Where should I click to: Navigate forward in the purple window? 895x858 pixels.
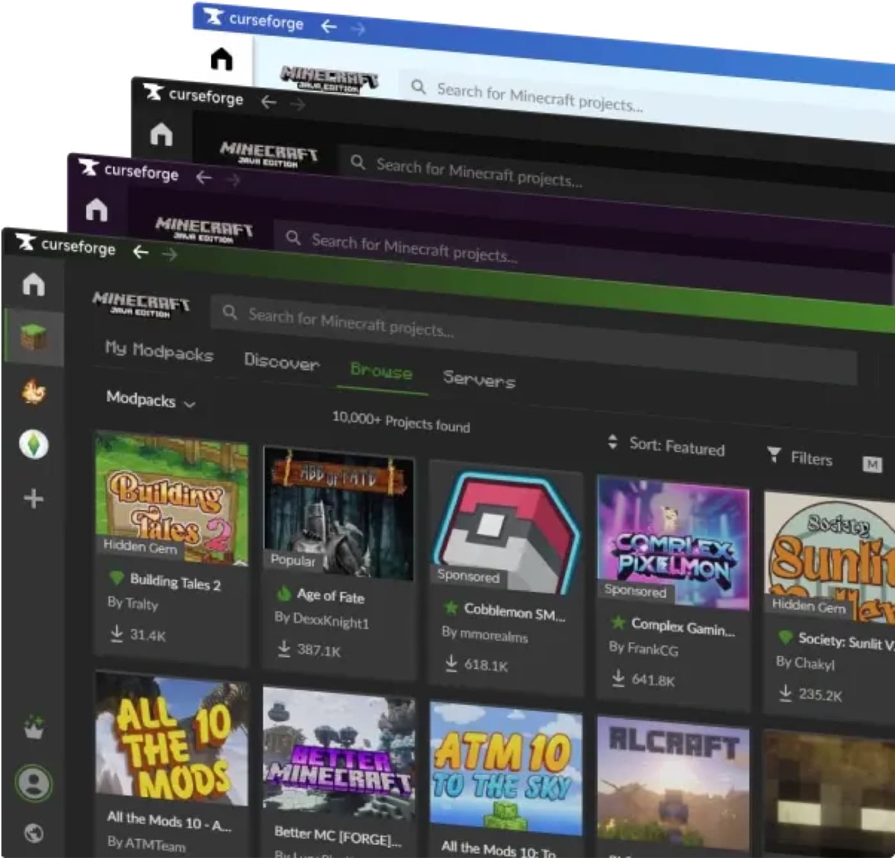click(x=233, y=180)
